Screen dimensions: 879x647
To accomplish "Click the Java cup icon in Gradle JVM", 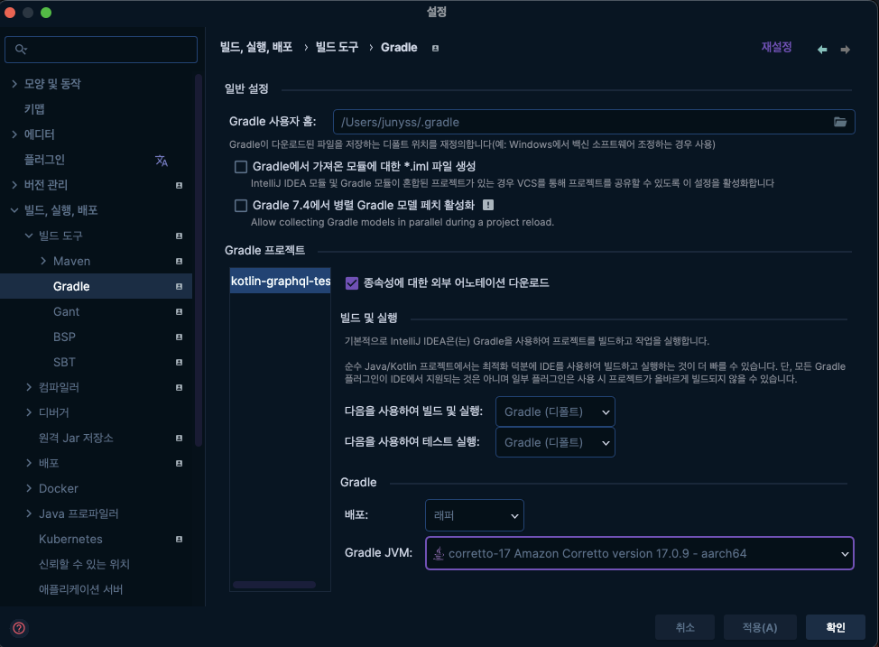I will pyautogui.click(x=439, y=553).
